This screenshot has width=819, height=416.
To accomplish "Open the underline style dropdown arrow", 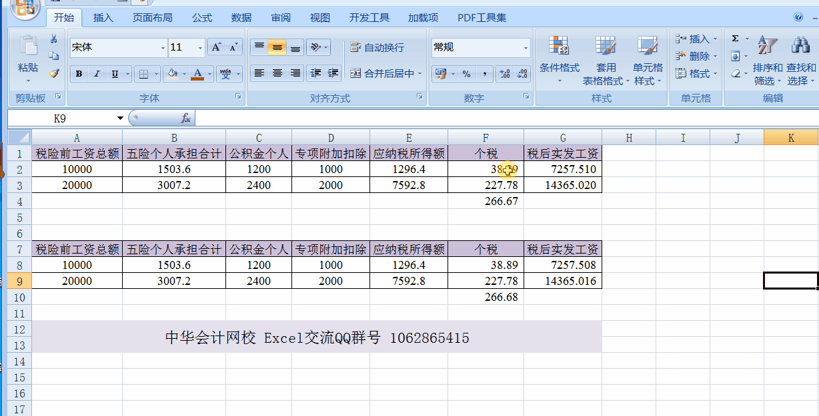I will point(127,74).
